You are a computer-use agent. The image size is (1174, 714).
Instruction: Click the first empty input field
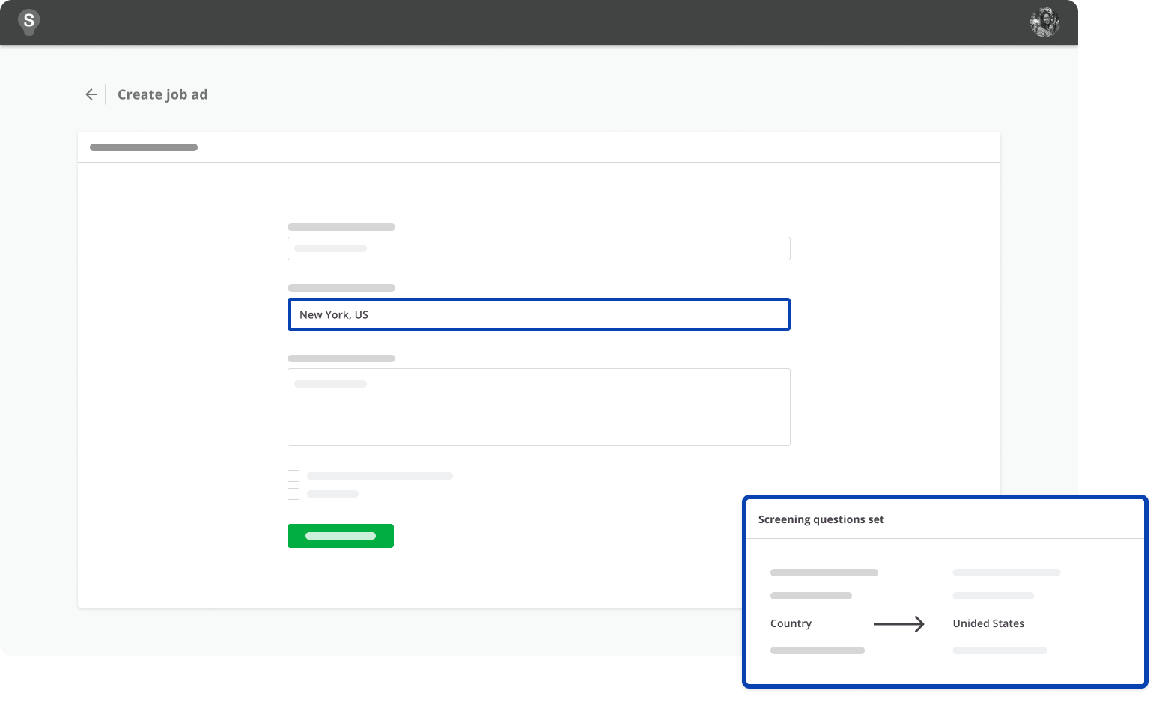(538, 248)
